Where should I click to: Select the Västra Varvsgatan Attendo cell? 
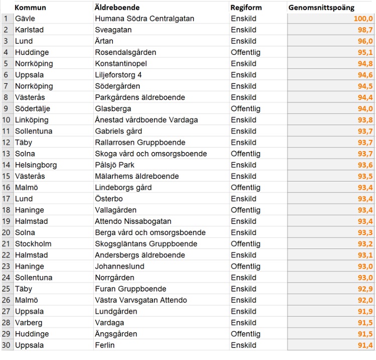coord(141,300)
